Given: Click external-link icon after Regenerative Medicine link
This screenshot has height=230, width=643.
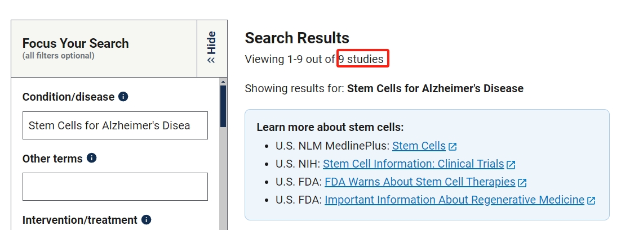Looking at the screenshot, I should pyautogui.click(x=591, y=200).
